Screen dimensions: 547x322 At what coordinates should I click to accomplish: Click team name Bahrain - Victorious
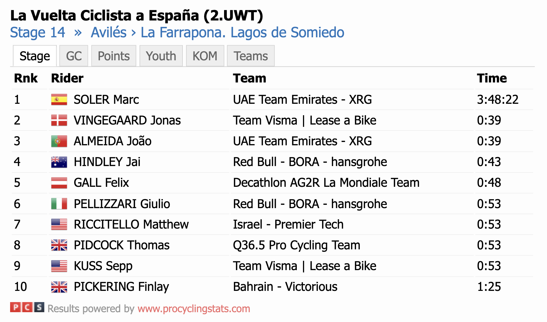click(x=285, y=287)
